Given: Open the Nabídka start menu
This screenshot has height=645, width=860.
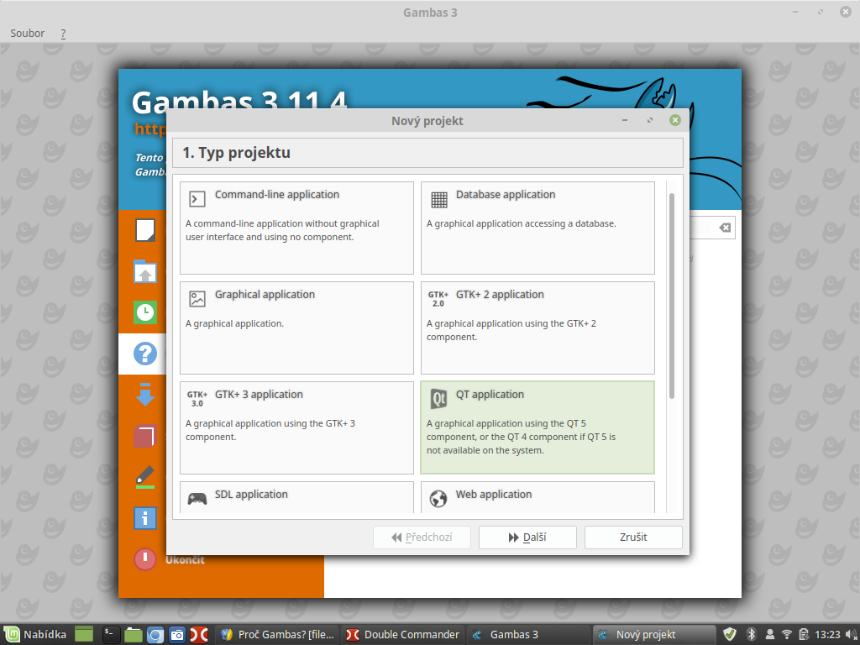Looking at the screenshot, I should point(35,634).
